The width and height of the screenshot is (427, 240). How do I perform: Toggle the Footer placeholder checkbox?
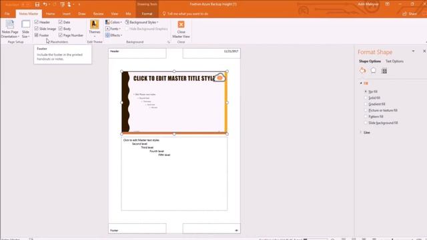click(37, 35)
